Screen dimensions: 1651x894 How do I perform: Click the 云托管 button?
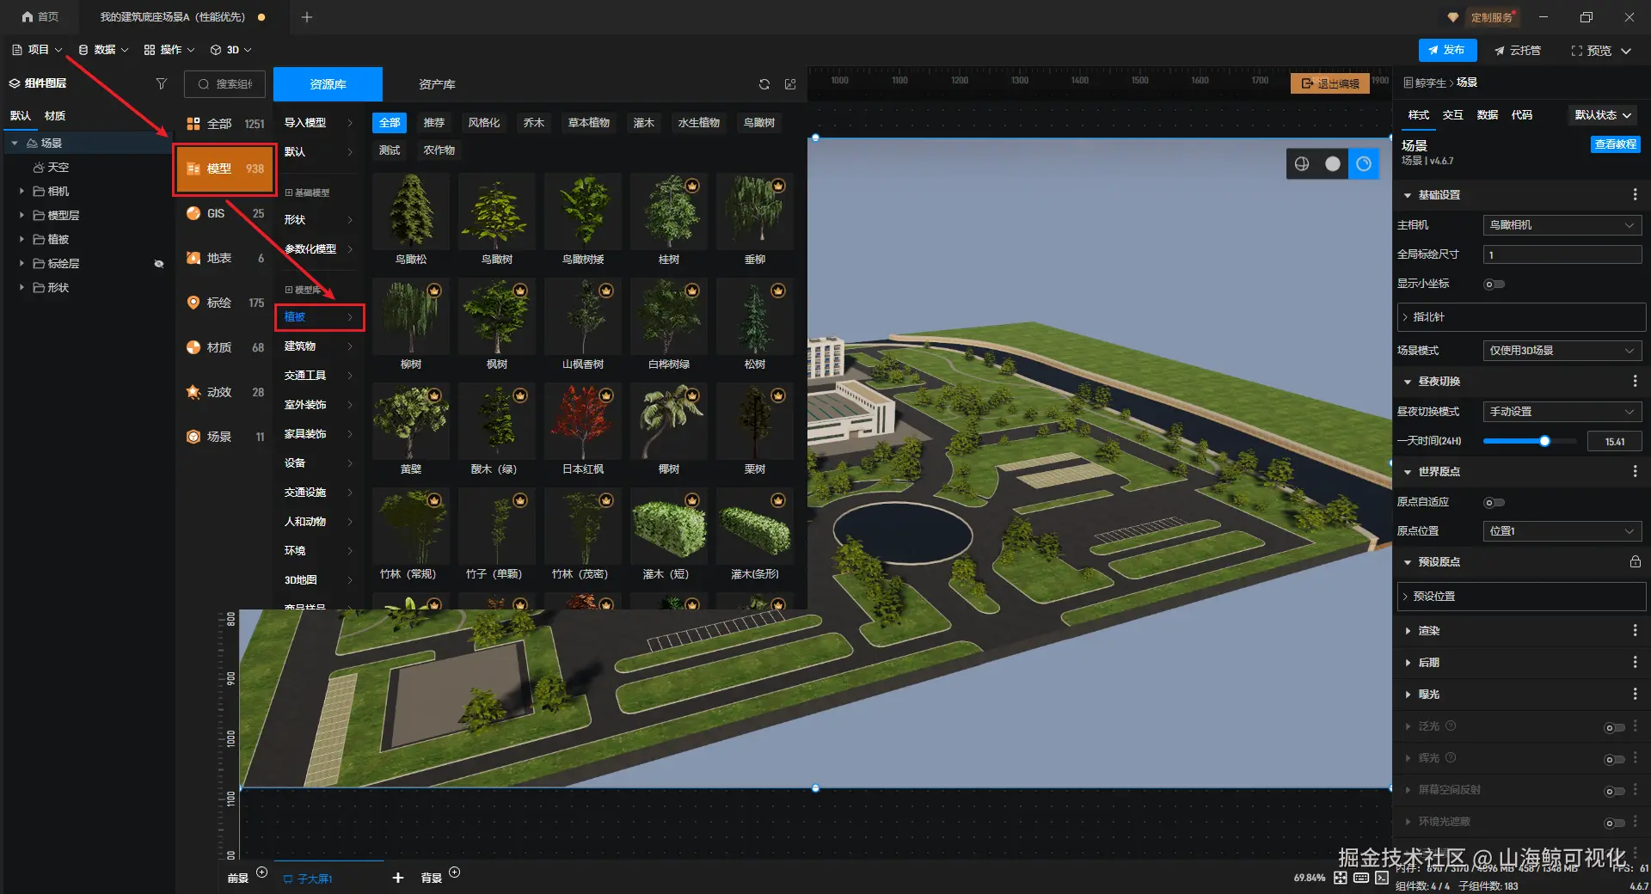click(x=1518, y=51)
